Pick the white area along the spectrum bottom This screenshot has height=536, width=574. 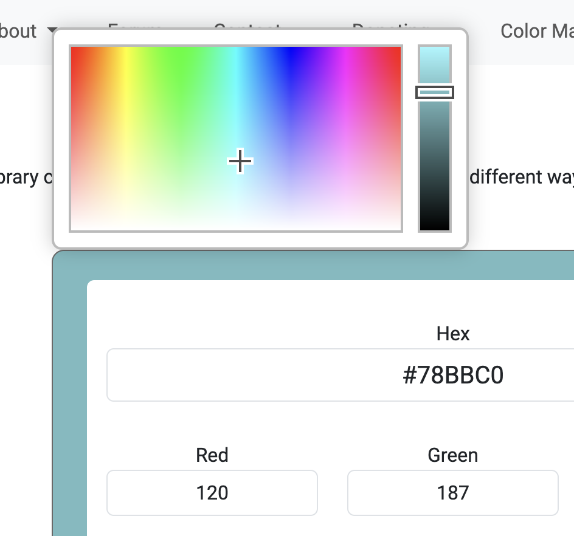(236, 227)
